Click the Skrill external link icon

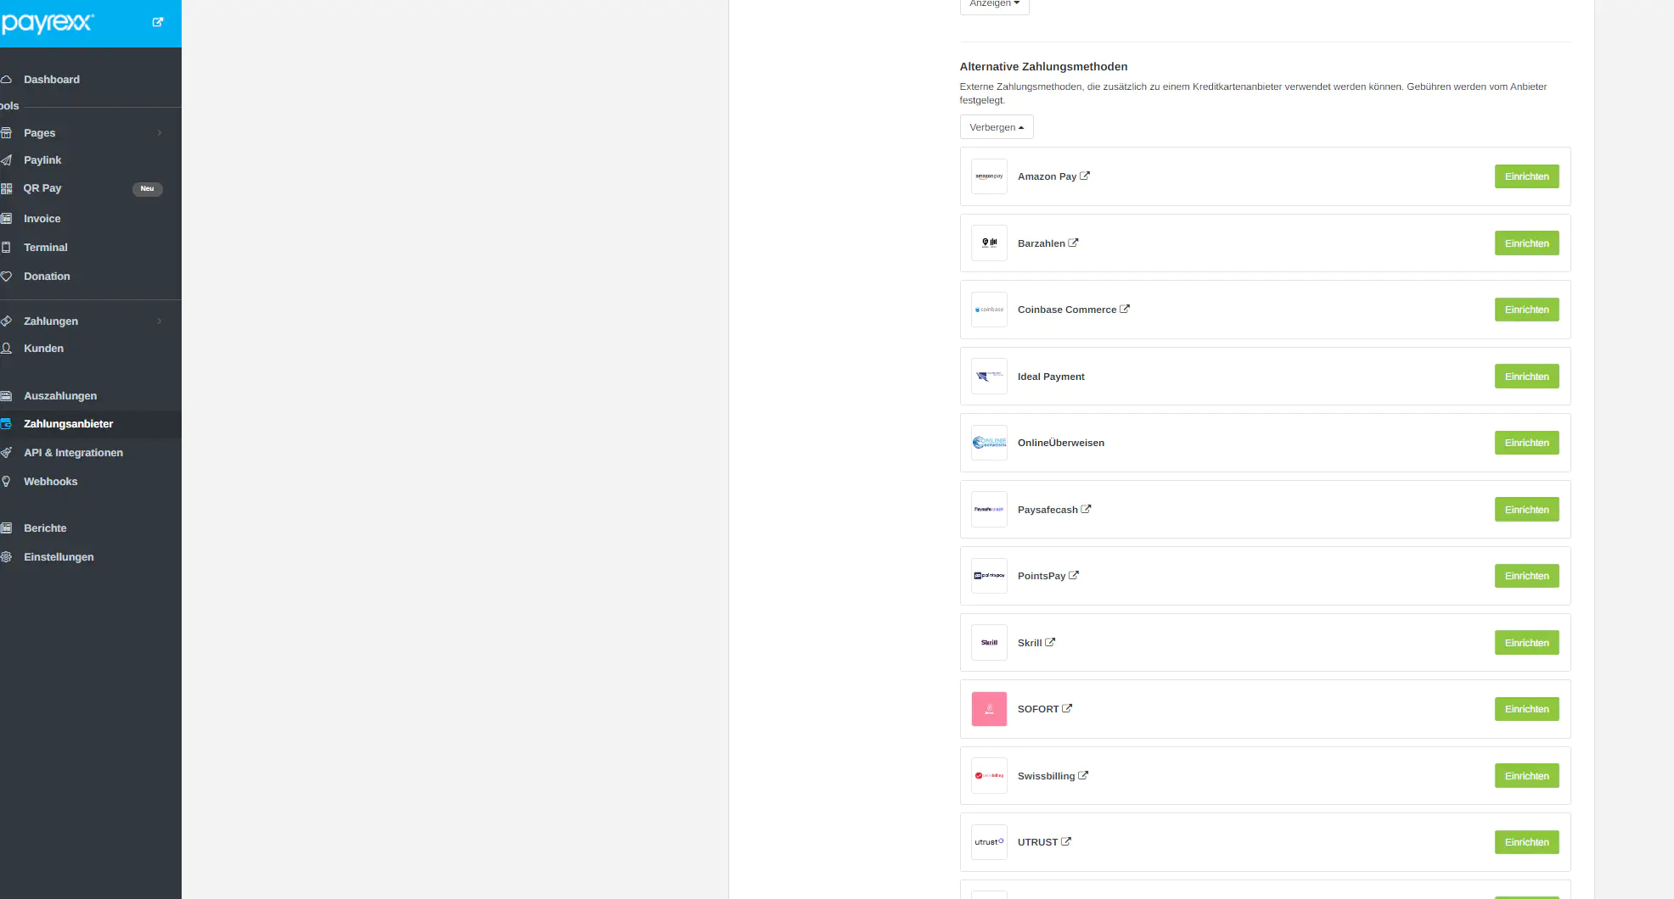1050,643
